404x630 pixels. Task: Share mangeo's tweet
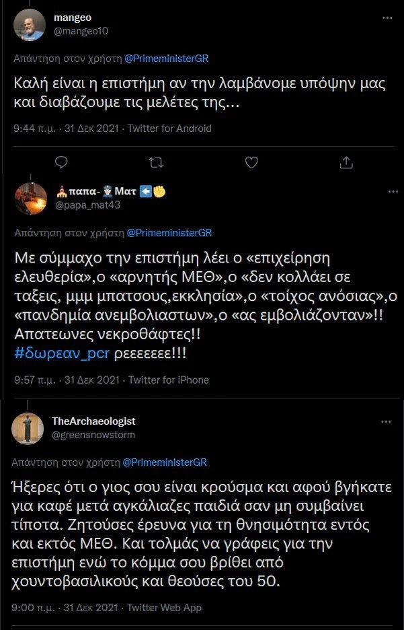click(x=346, y=162)
